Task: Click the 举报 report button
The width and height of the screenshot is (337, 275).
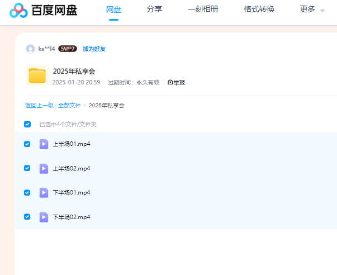Action: (x=176, y=82)
